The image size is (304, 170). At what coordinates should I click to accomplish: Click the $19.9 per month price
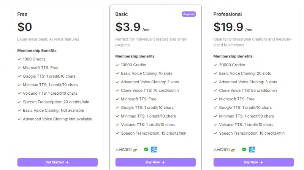click(233, 27)
